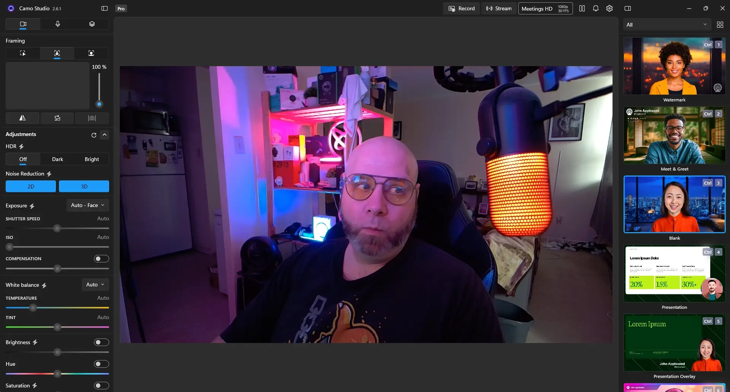Click the framing preview box
This screenshot has height=392, width=730.
pos(48,86)
